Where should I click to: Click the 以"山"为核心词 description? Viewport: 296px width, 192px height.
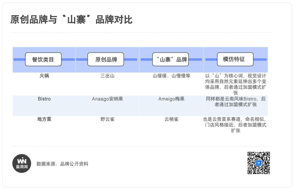[x=236, y=84]
